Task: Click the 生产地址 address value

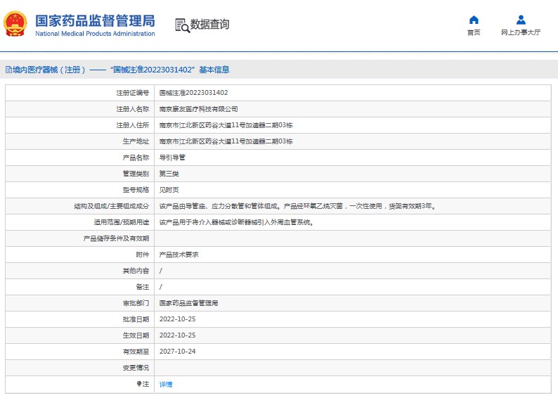Action: 226,141
